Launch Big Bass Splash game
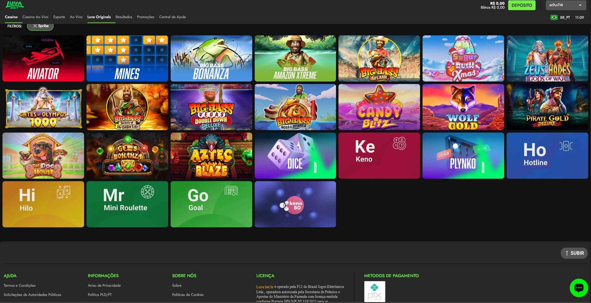The image size is (591, 303). tap(379, 58)
